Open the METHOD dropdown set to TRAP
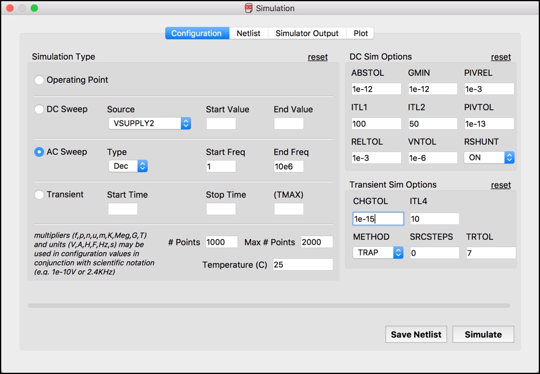The height and width of the screenshot is (374, 540). pos(378,253)
